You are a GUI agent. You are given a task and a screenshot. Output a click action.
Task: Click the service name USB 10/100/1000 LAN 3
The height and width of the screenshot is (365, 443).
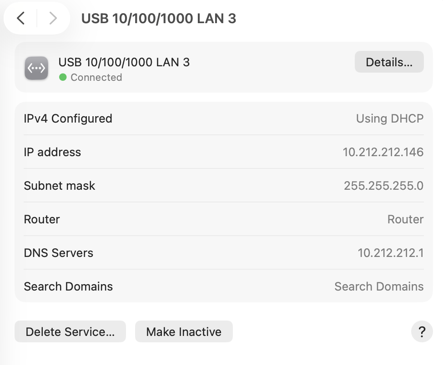pyautogui.click(x=124, y=62)
